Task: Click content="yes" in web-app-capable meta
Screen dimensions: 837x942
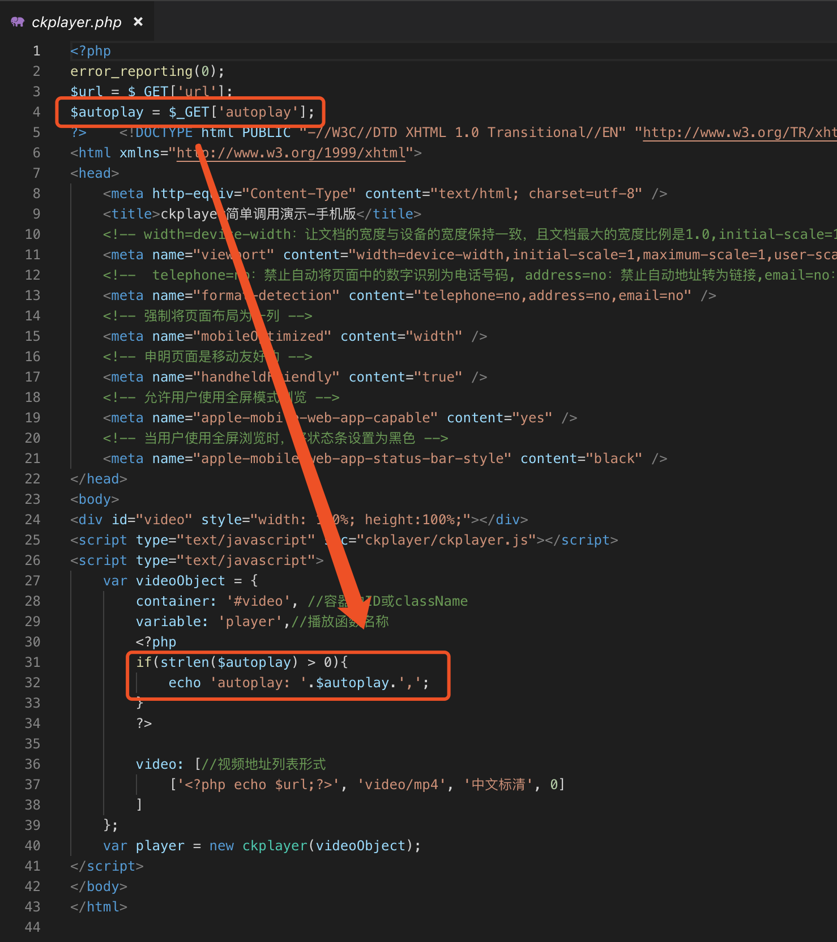Action: (x=500, y=418)
